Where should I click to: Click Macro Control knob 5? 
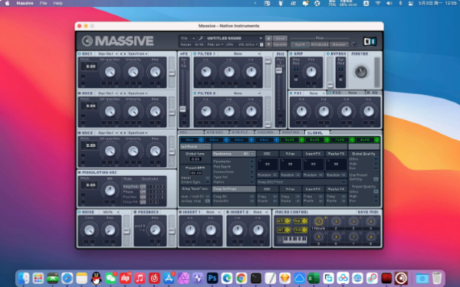[318, 236]
